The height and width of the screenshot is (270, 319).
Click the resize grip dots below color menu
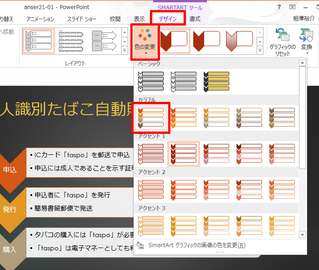click(220, 253)
